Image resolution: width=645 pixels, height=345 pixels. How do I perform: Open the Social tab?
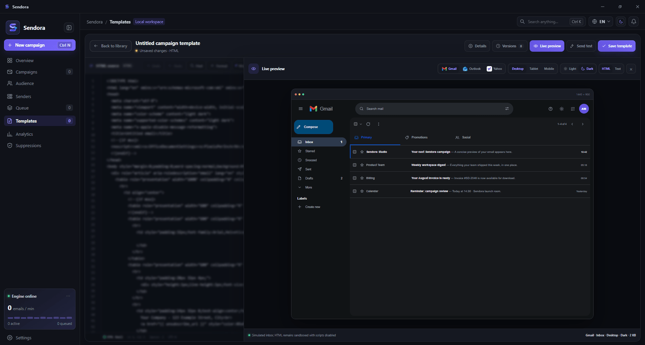[463, 137]
